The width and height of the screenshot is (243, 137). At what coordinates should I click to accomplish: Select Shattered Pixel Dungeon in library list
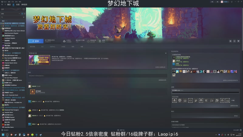pyautogui.click(x=12, y=110)
